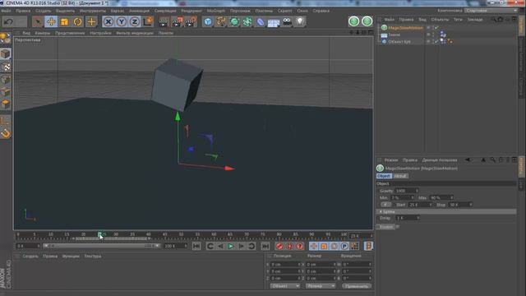Open the layout dropdown in the top-right corner
This screenshot has width=526, height=296.
click(491, 11)
